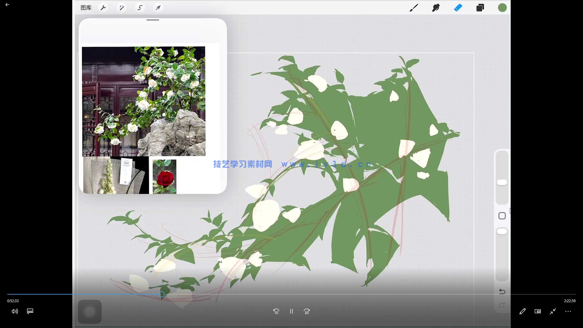Select the Paint brush tool
Image resolution: width=583 pixels, height=328 pixels.
click(x=413, y=8)
